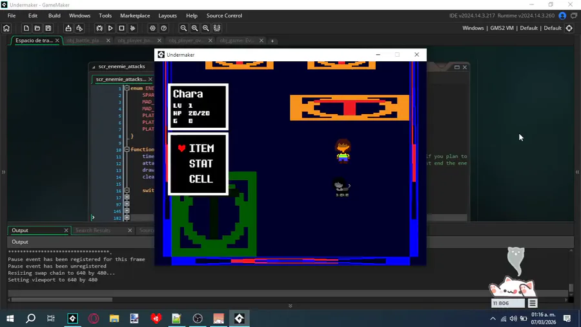Close scr_enemie_attacks code tab
Image resolution: width=581 pixels, height=327 pixels.
150,79
